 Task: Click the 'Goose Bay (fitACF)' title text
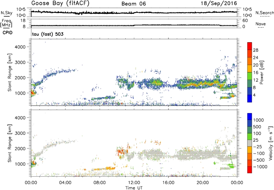(60, 3)
